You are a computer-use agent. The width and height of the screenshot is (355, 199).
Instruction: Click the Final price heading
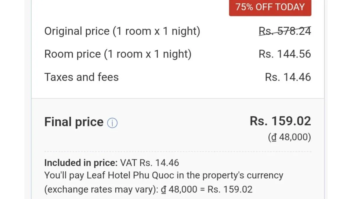(74, 122)
